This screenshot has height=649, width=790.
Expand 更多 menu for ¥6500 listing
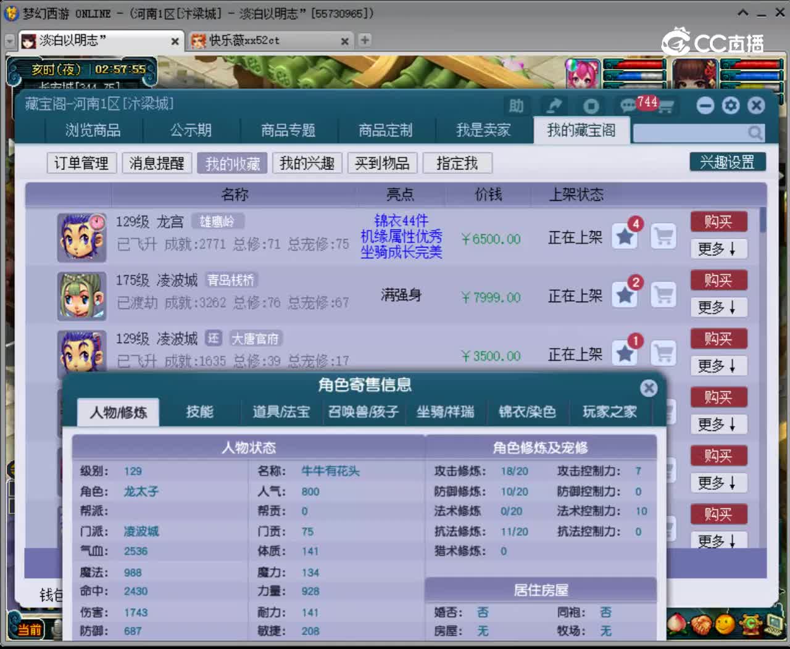[x=718, y=249]
